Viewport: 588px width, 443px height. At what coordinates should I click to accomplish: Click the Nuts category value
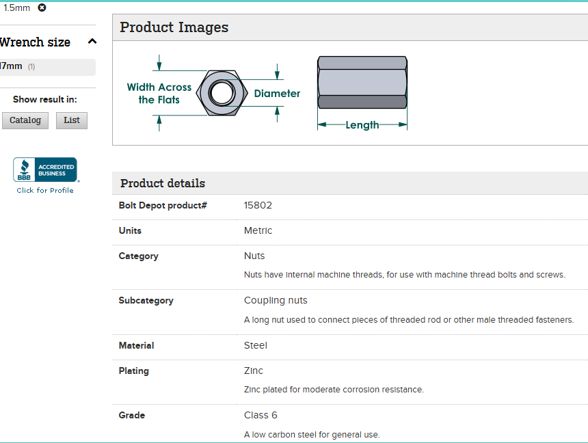254,256
